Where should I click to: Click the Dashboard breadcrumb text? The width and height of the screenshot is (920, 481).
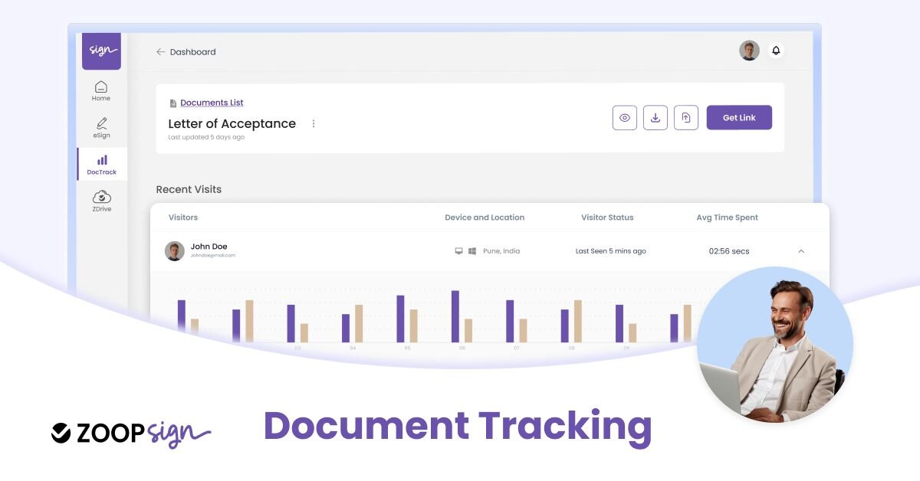(x=192, y=52)
